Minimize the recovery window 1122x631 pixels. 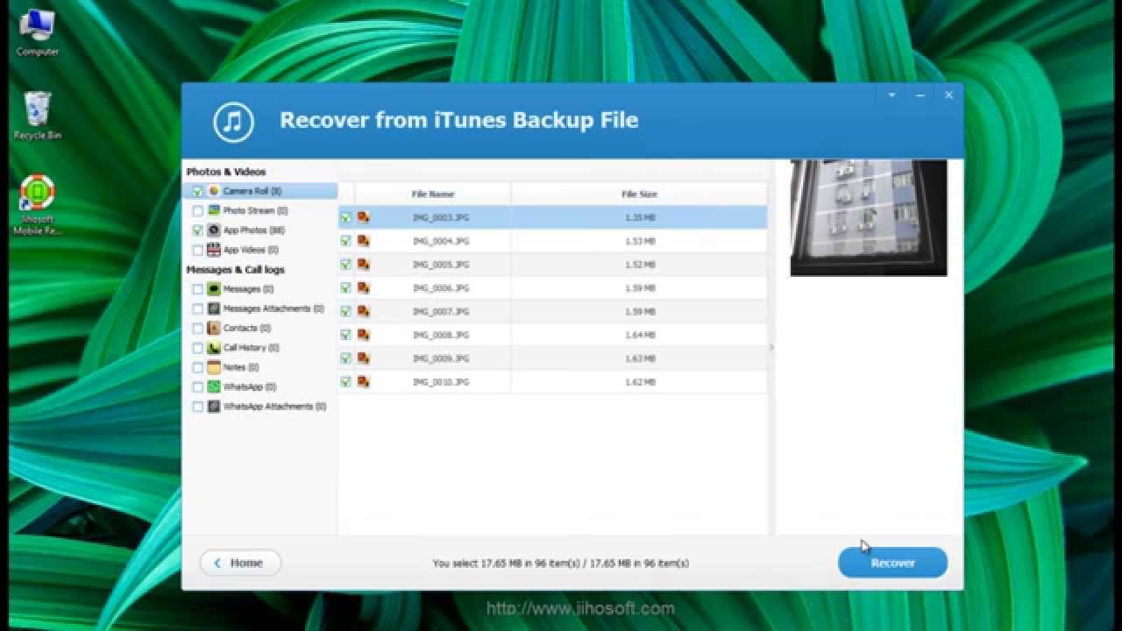(920, 95)
